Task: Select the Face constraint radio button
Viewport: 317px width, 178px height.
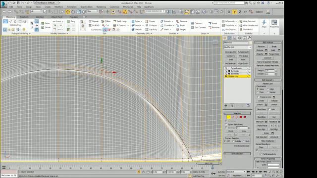Action: tap(258, 92)
